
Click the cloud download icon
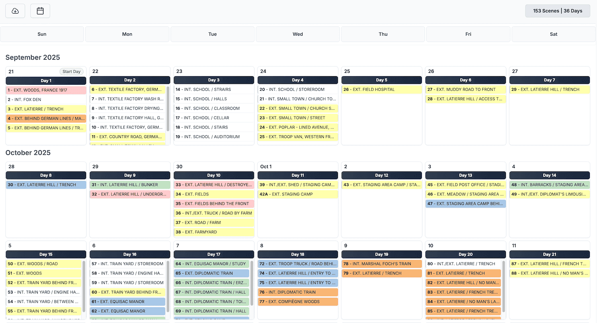(15, 11)
